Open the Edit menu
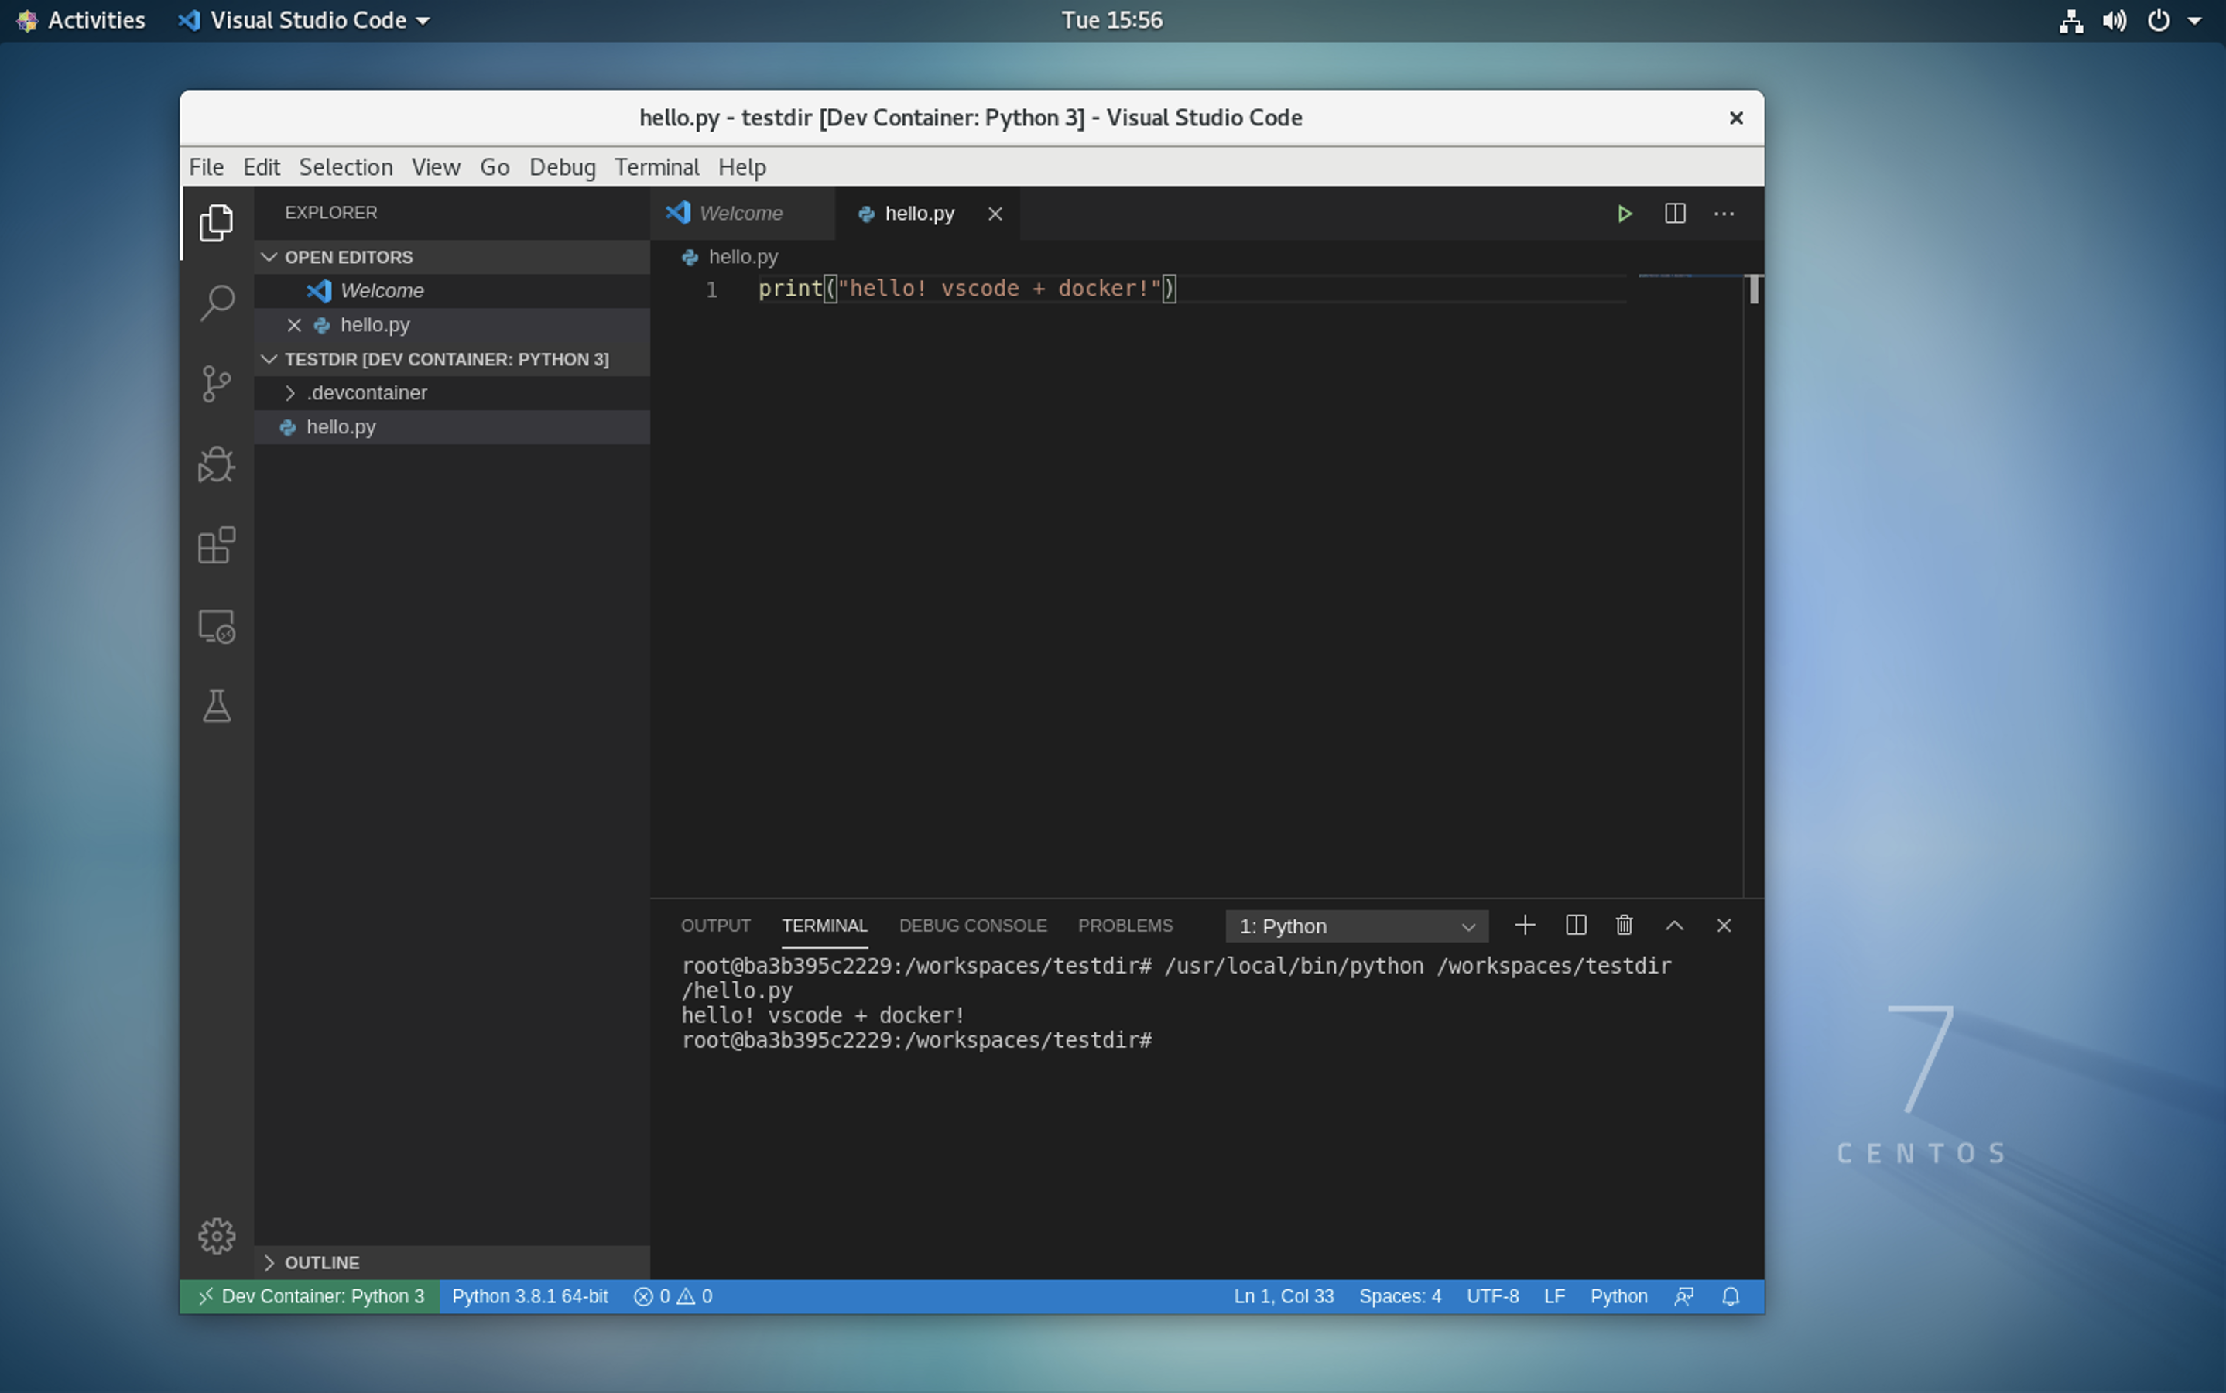The image size is (2226, 1393). pyautogui.click(x=262, y=166)
